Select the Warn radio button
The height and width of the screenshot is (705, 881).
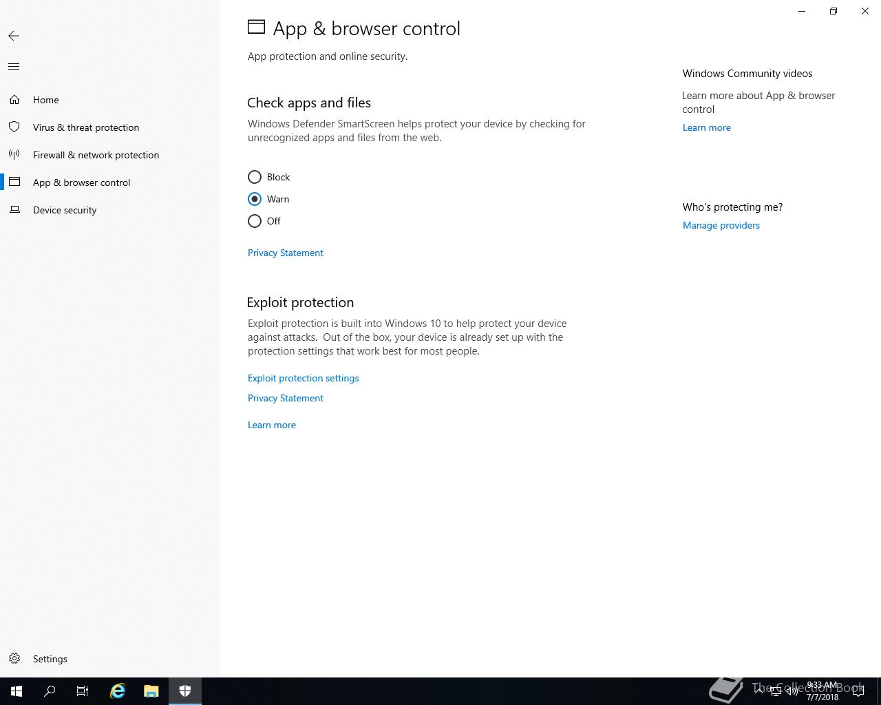(x=255, y=199)
